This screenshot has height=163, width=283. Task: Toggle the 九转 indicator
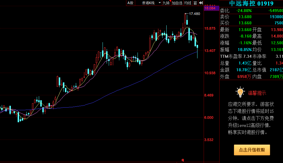166,3
